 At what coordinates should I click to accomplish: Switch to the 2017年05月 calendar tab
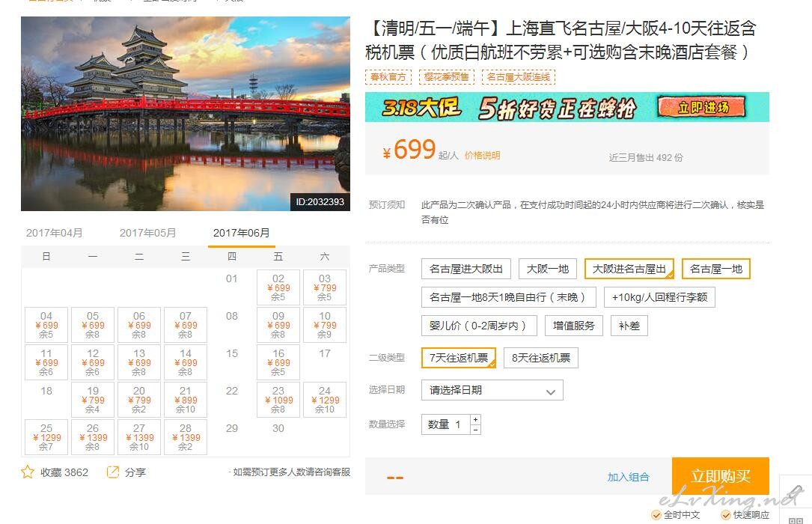tap(147, 233)
